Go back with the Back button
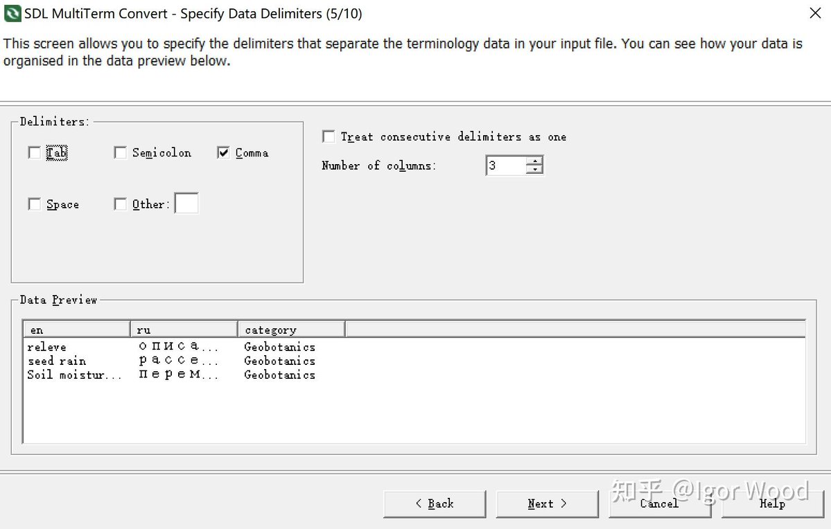 coord(435,503)
